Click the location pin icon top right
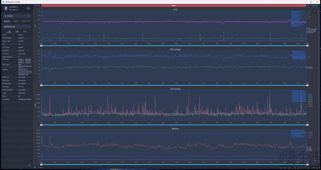 click(x=308, y=6)
